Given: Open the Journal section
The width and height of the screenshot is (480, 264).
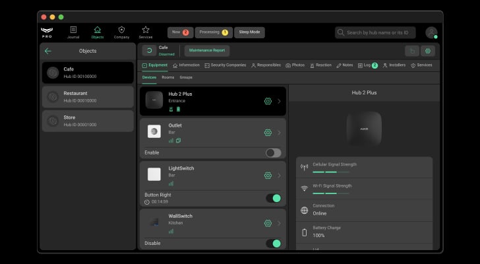Looking at the screenshot, I should click(73, 32).
